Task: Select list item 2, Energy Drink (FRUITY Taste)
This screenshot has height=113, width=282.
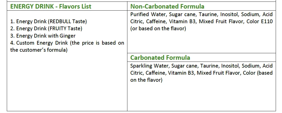Action: coord(46,29)
